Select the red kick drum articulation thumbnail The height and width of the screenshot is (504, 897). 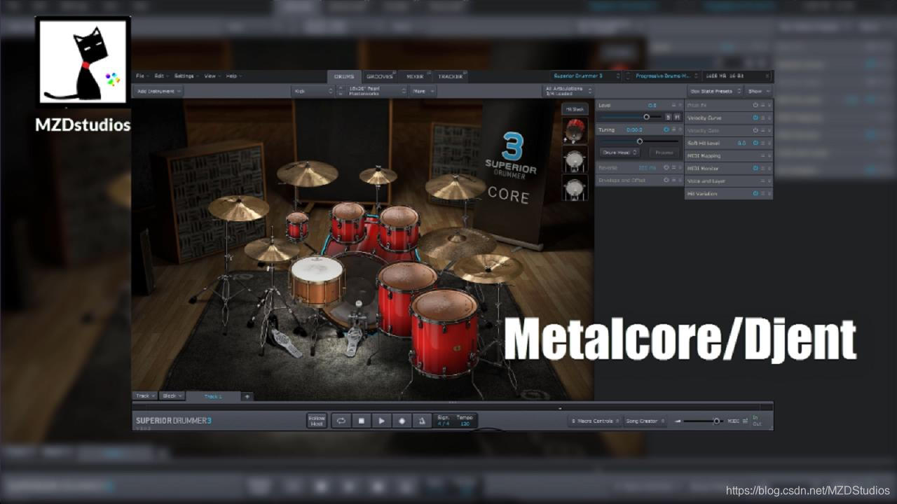pyautogui.click(x=575, y=131)
